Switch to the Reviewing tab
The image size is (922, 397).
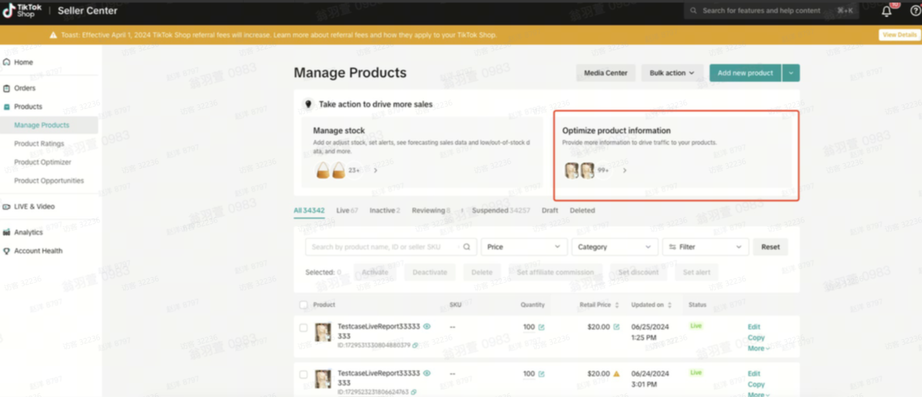tap(431, 210)
